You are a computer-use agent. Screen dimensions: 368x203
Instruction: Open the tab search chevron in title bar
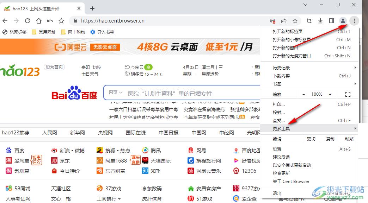tap(305, 5)
